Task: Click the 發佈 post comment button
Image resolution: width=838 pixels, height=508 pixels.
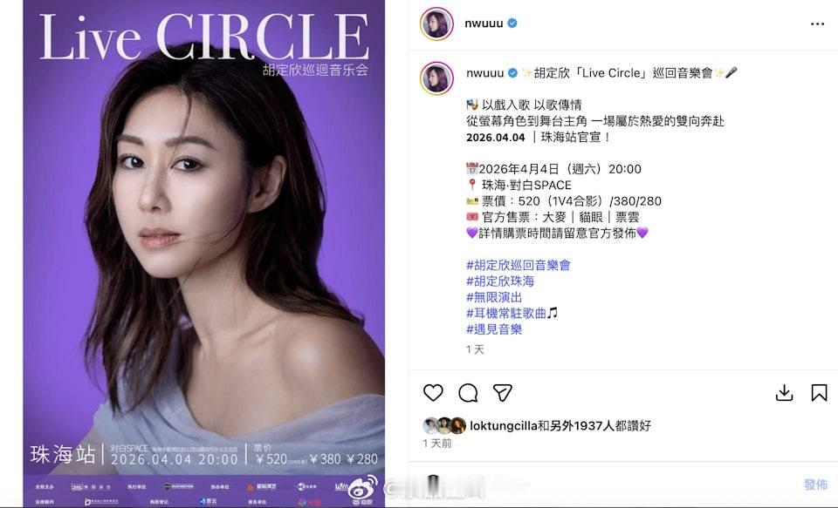Action: click(815, 484)
